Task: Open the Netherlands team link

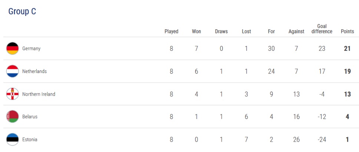Action: tap(34, 71)
